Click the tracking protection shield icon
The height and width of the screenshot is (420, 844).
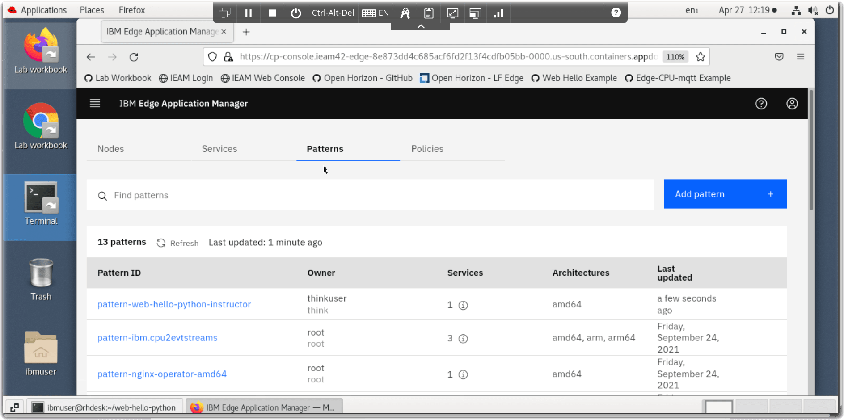212,57
